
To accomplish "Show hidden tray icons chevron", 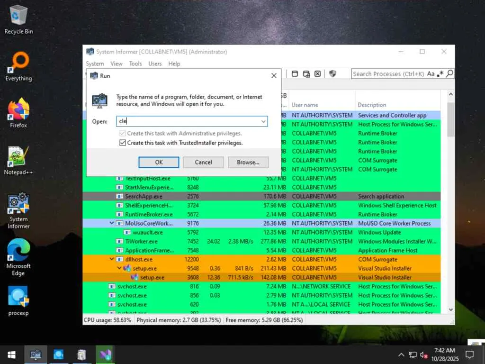I will (x=401, y=355).
